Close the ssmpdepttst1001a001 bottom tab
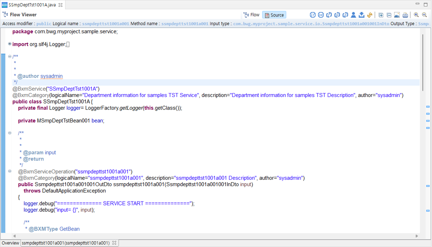 click(x=114, y=243)
